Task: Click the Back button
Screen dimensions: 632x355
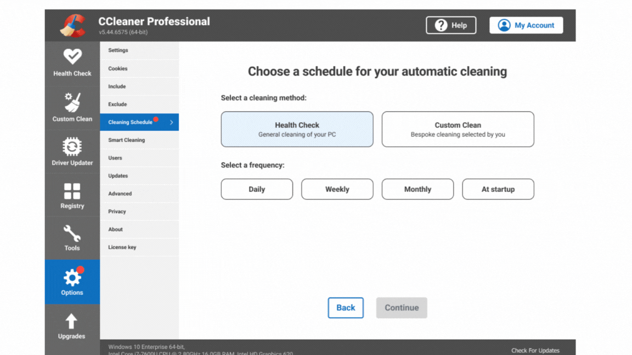Action: (346, 308)
